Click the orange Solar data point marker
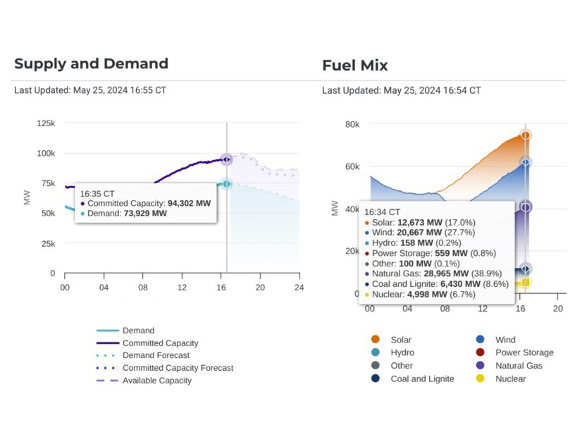Viewport: 582px width, 437px height. [526, 135]
